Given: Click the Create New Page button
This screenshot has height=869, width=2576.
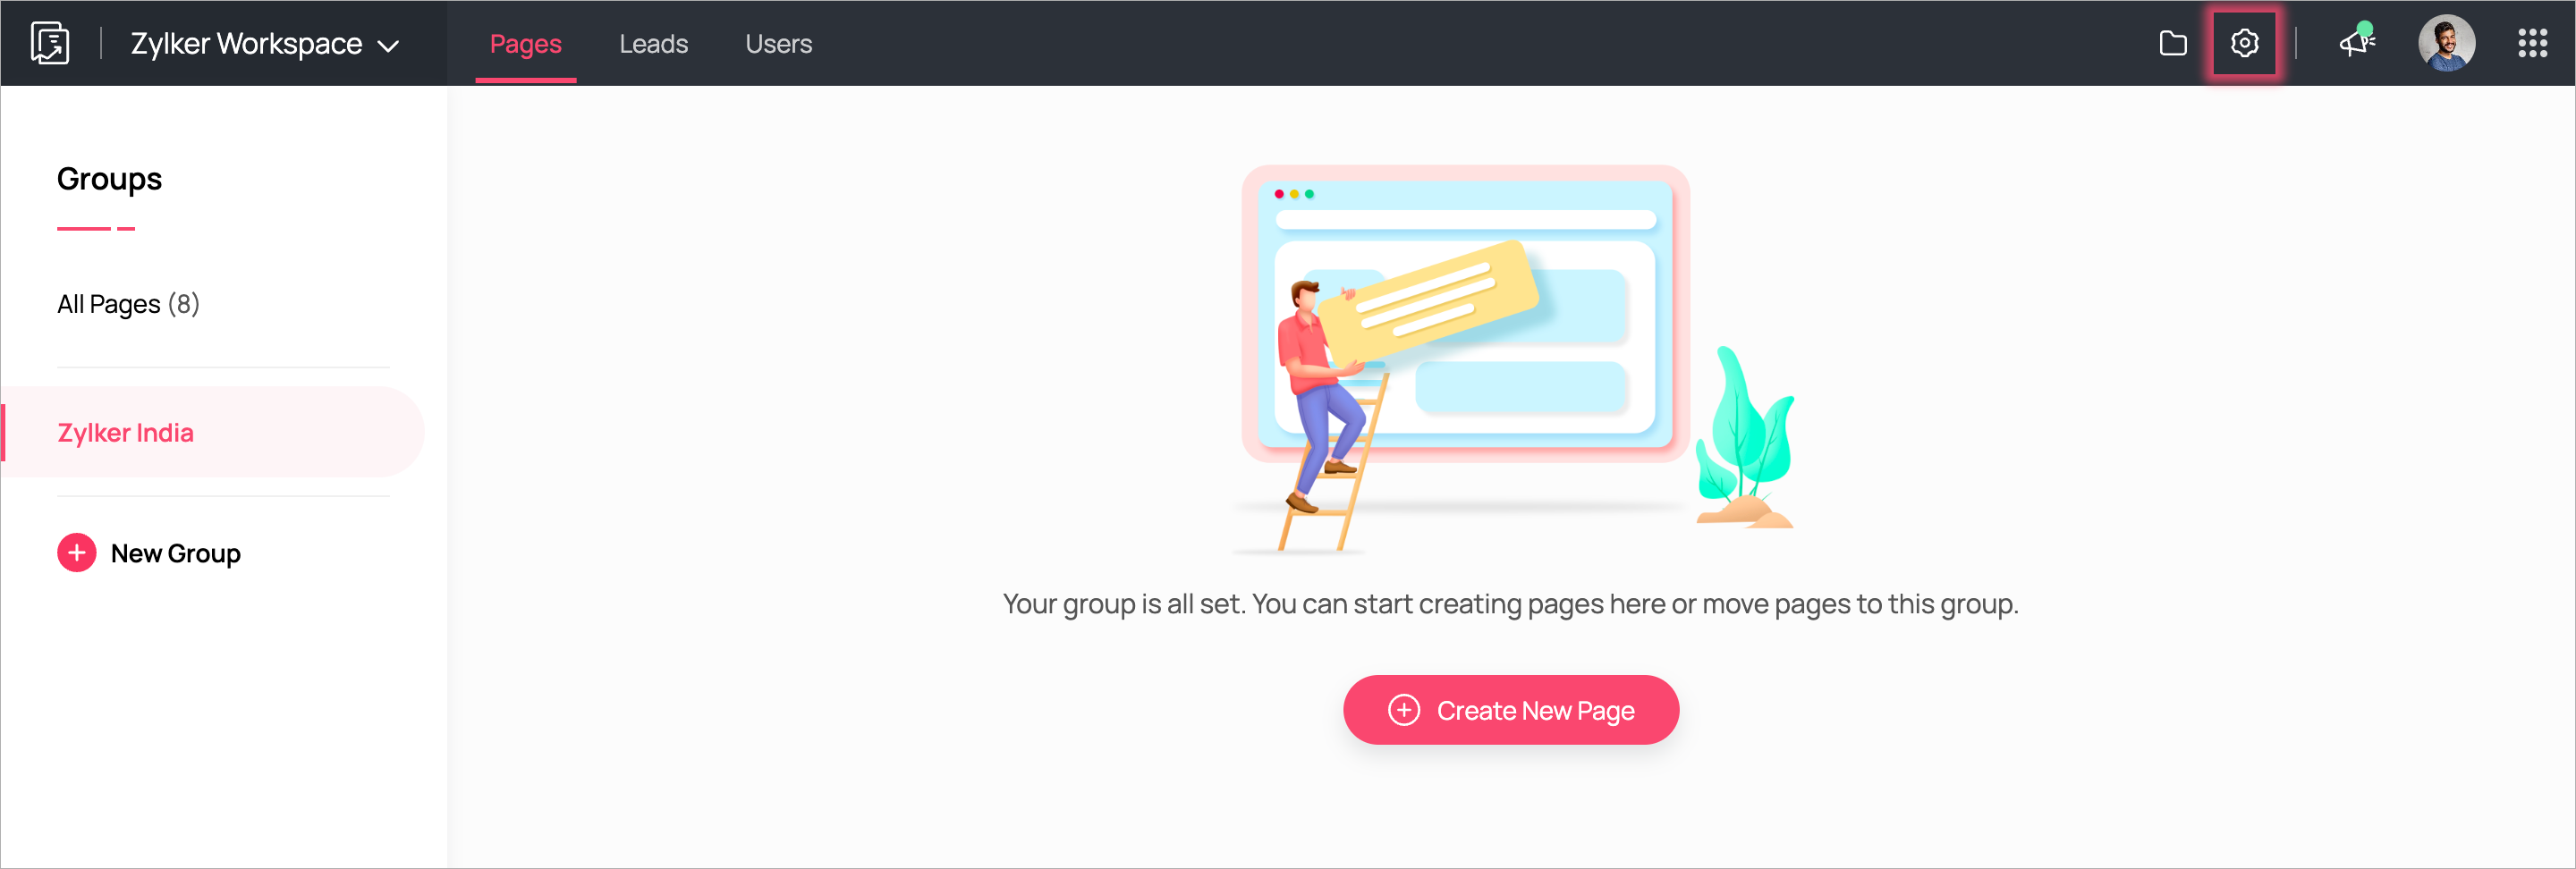Looking at the screenshot, I should (1510, 710).
